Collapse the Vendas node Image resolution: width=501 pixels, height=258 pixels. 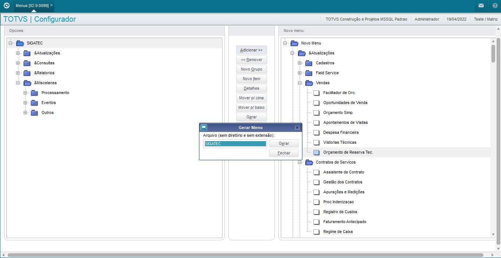300,83
